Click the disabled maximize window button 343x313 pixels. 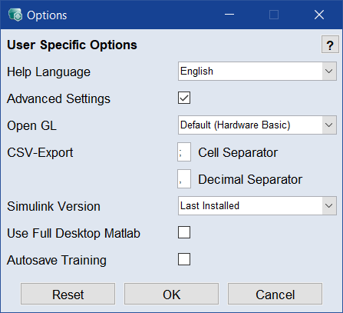coord(274,15)
